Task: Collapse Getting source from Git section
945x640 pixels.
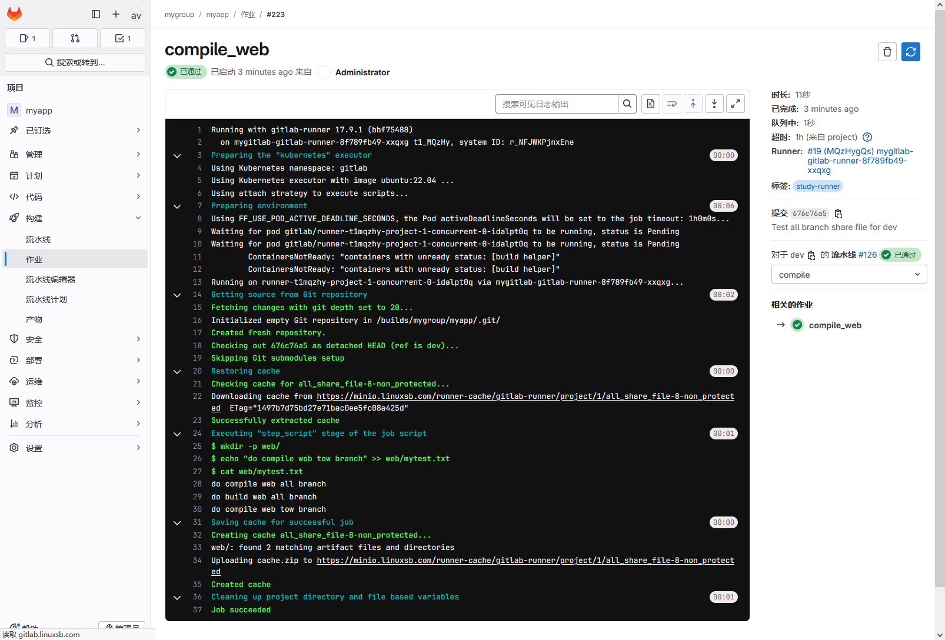Action: coord(177,295)
